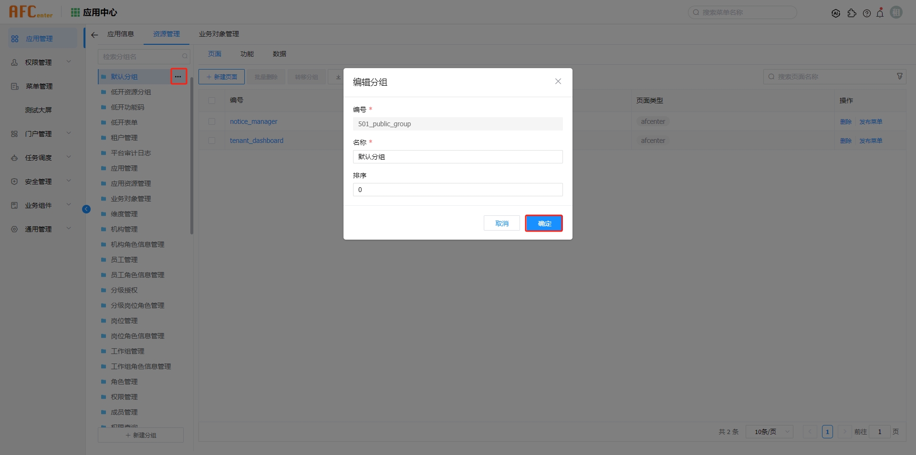Switch to the 功能 sub-tab
Screen dimensions: 916x455
pyautogui.click(x=247, y=54)
